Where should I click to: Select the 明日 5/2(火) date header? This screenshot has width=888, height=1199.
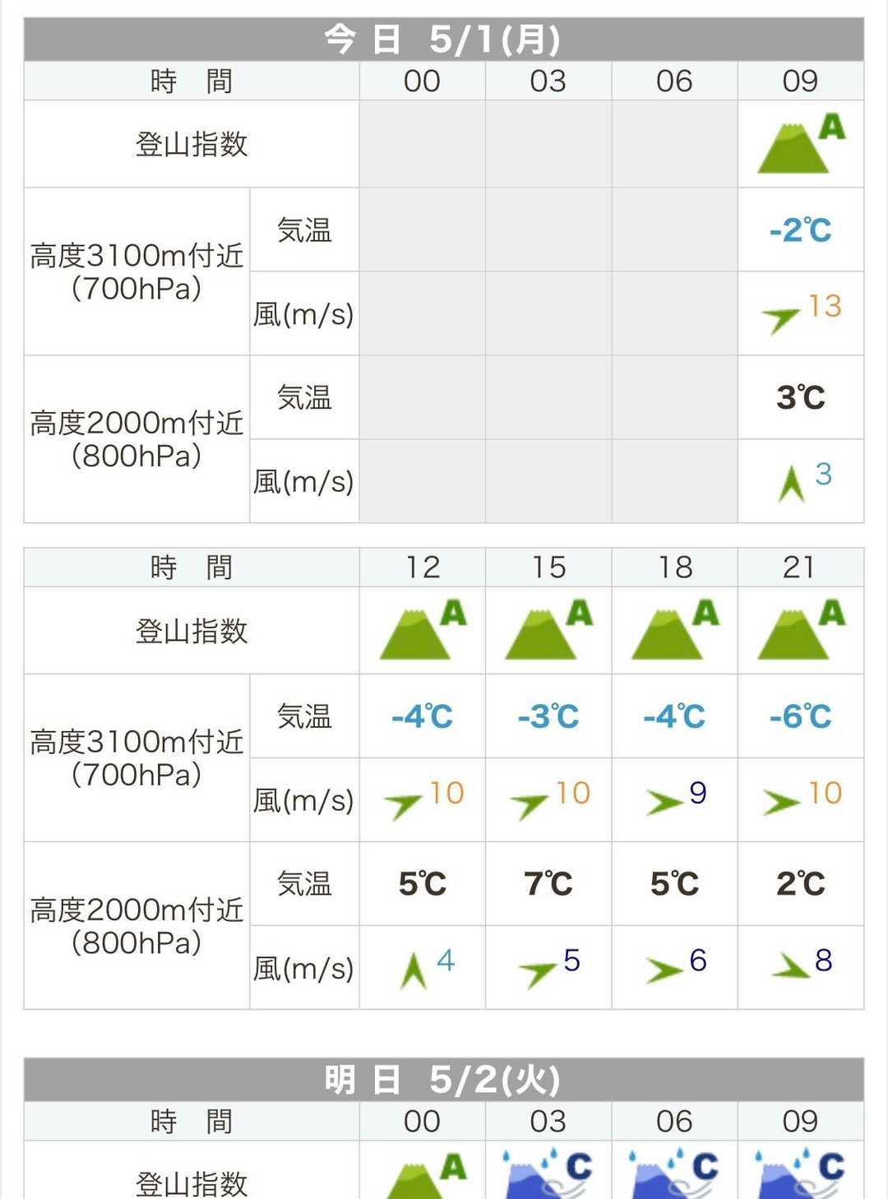click(443, 1080)
